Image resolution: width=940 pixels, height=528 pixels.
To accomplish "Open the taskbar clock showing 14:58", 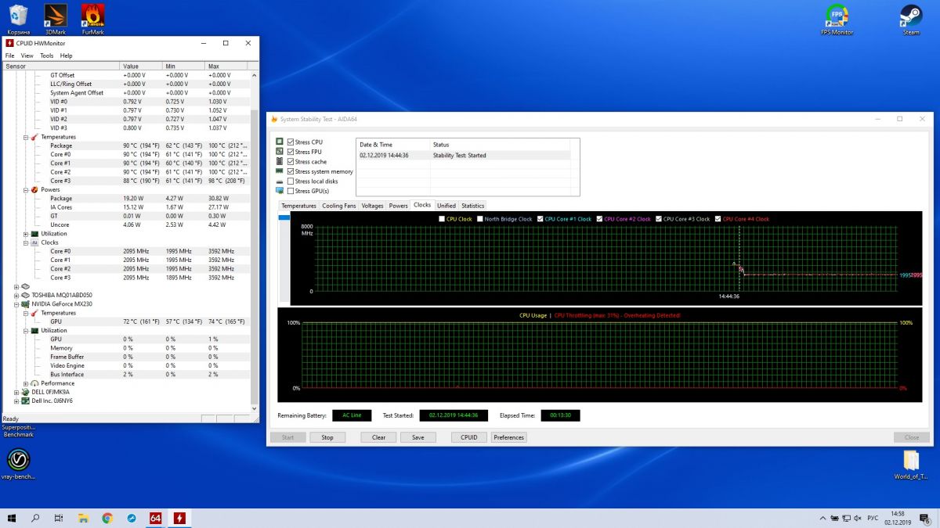I will click(x=896, y=518).
